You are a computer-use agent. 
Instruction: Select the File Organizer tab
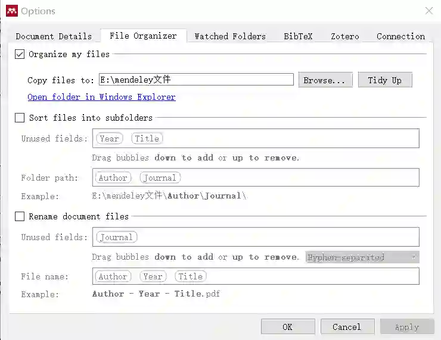pos(143,36)
